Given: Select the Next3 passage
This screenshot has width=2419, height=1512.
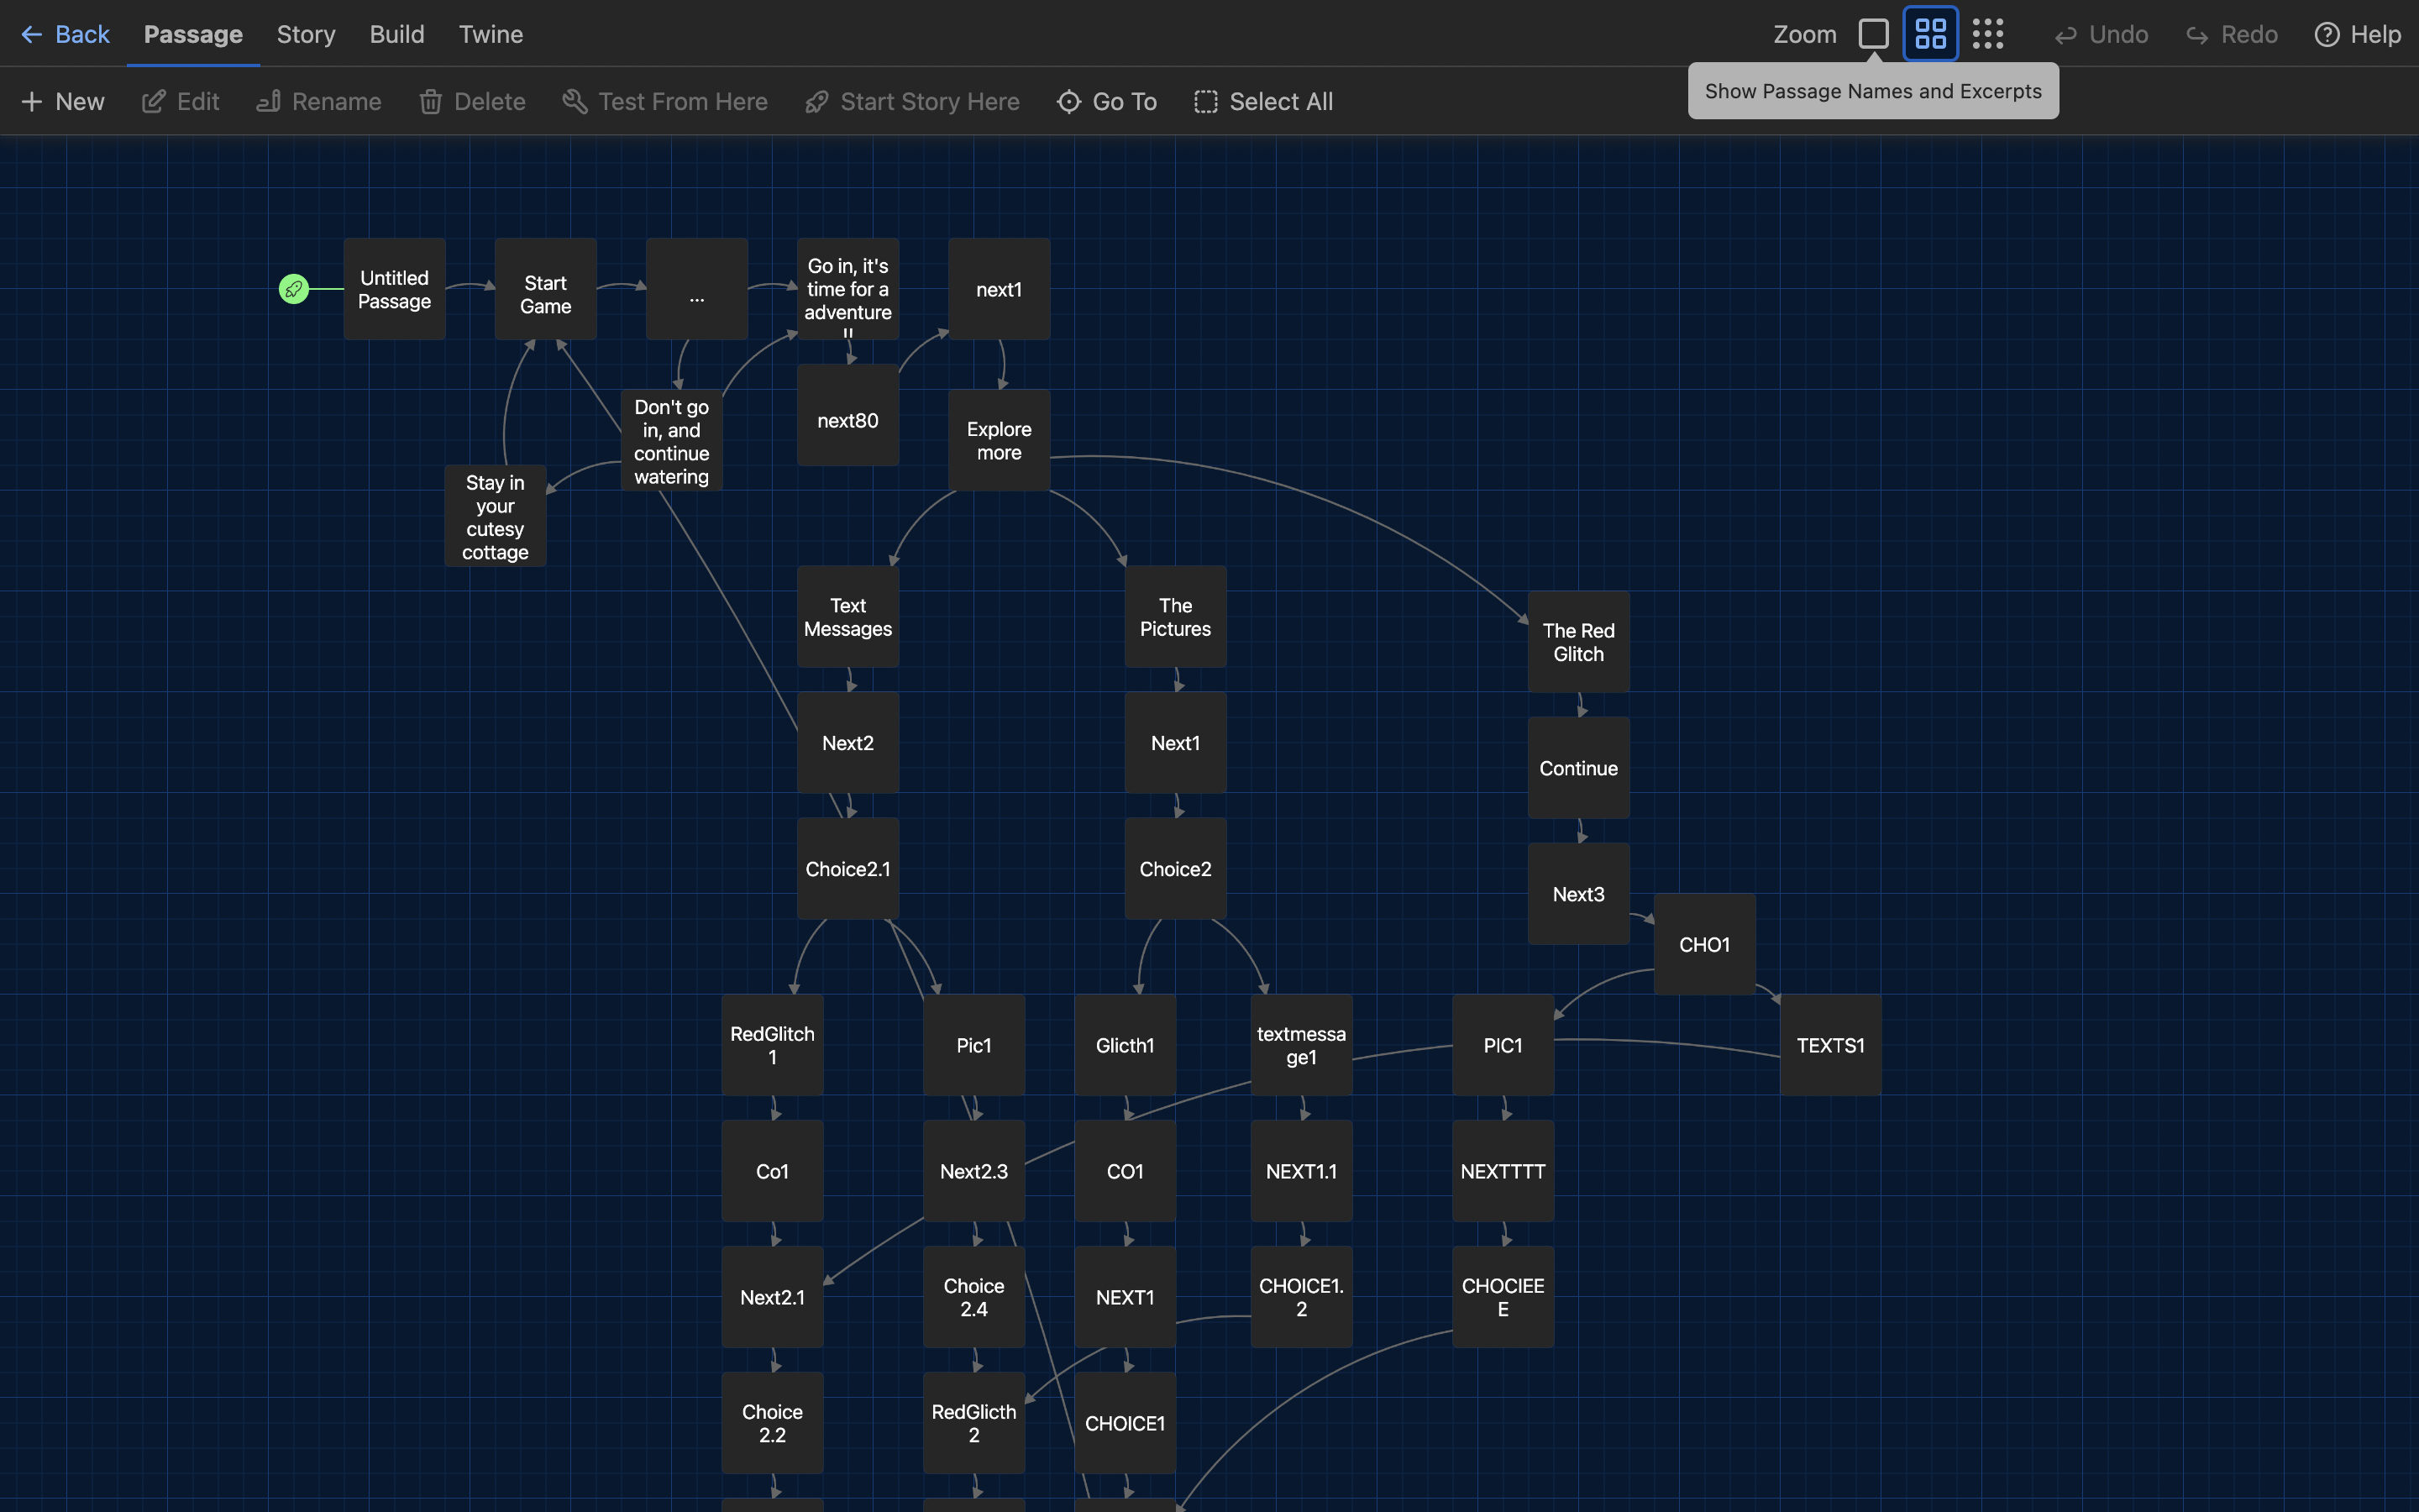Looking at the screenshot, I should (x=1578, y=894).
